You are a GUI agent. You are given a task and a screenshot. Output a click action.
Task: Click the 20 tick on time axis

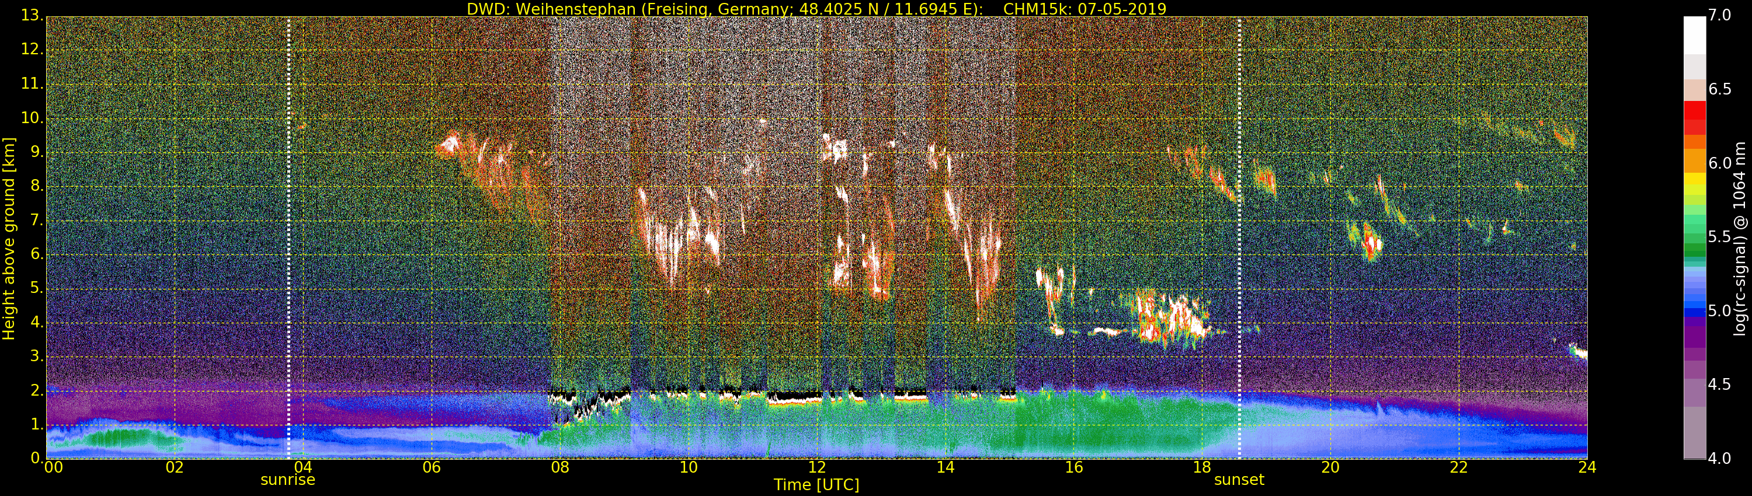pyautogui.click(x=1330, y=467)
